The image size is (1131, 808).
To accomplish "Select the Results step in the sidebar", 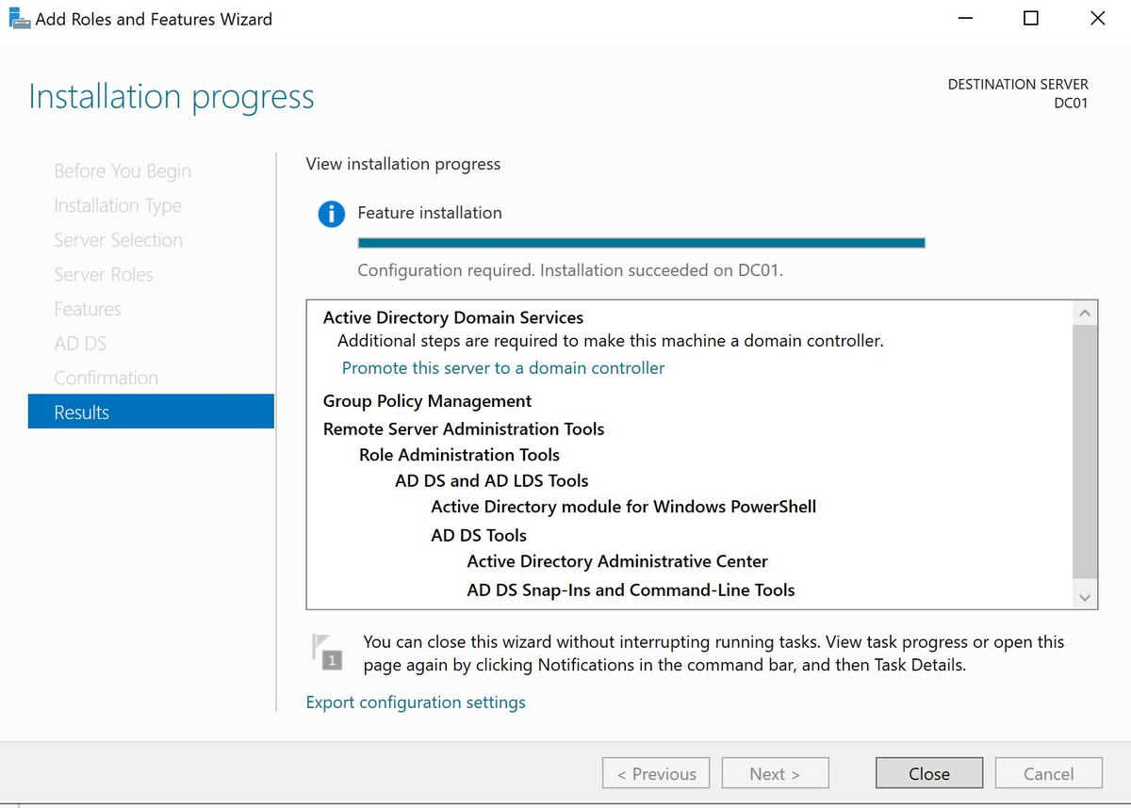I will click(x=81, y=412).
